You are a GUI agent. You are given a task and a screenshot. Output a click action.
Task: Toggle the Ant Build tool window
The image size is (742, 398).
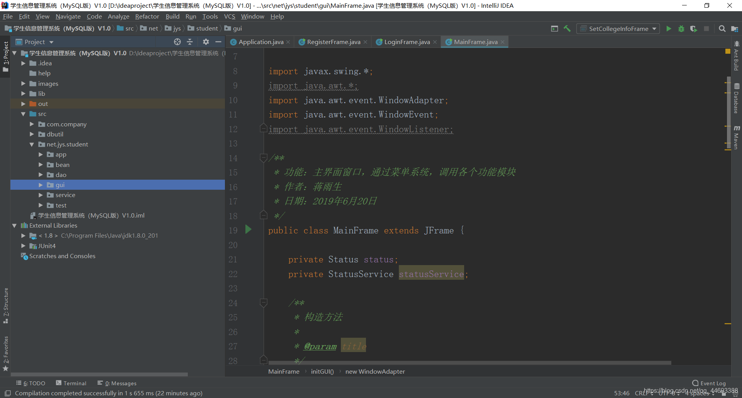tap(737, 56)
